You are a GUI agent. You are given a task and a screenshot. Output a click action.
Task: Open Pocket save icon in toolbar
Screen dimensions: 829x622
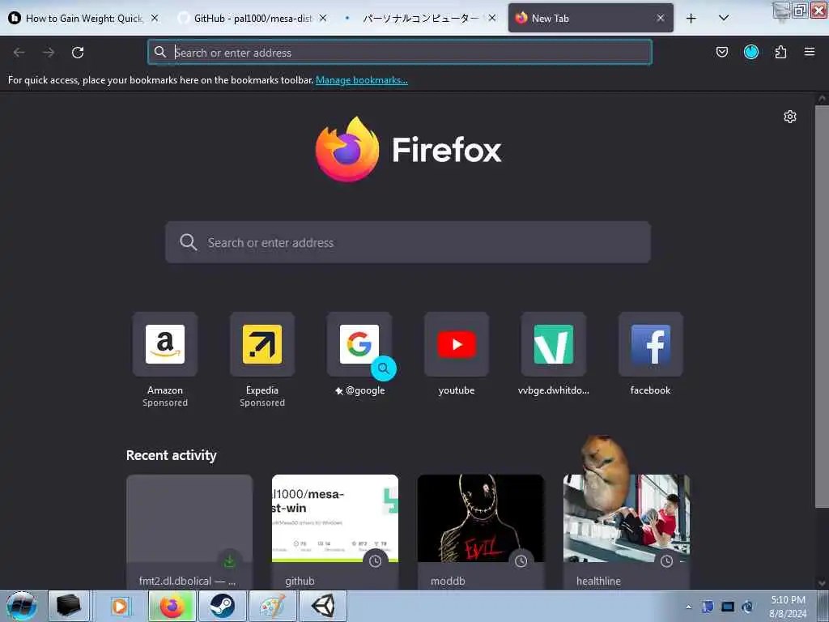[x=721, y=52]
